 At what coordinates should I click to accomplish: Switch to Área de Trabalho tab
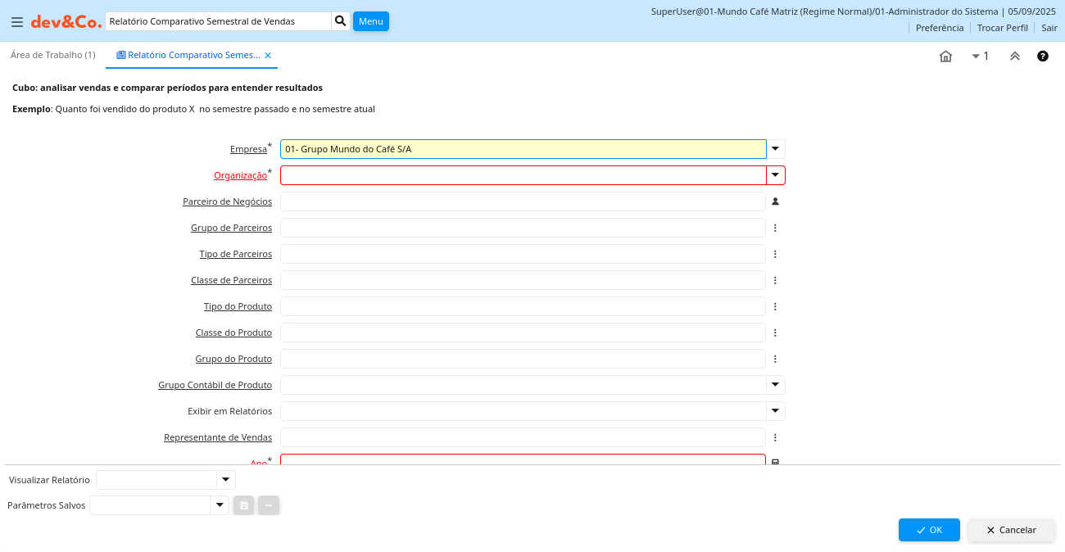click(52, 55)
